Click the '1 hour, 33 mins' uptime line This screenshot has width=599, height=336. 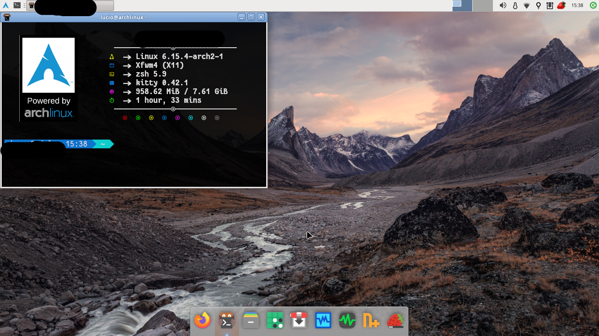click(x=168, y=100)
